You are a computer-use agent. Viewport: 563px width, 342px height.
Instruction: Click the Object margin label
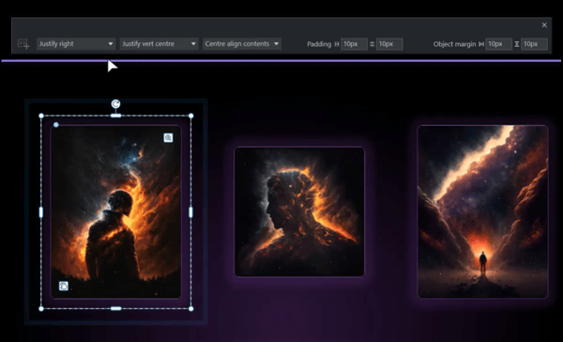click(x=454, y=44)
